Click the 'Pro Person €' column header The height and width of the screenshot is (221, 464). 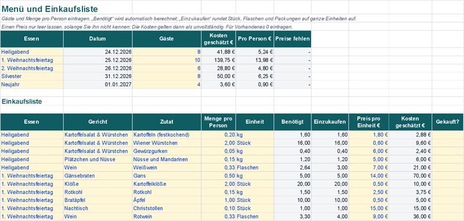[x=255, y=39]
